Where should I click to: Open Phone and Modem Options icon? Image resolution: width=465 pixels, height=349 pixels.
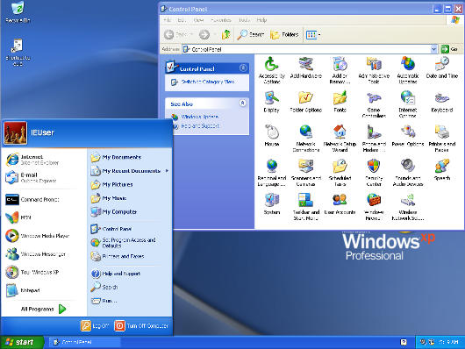tap(374, 139)
